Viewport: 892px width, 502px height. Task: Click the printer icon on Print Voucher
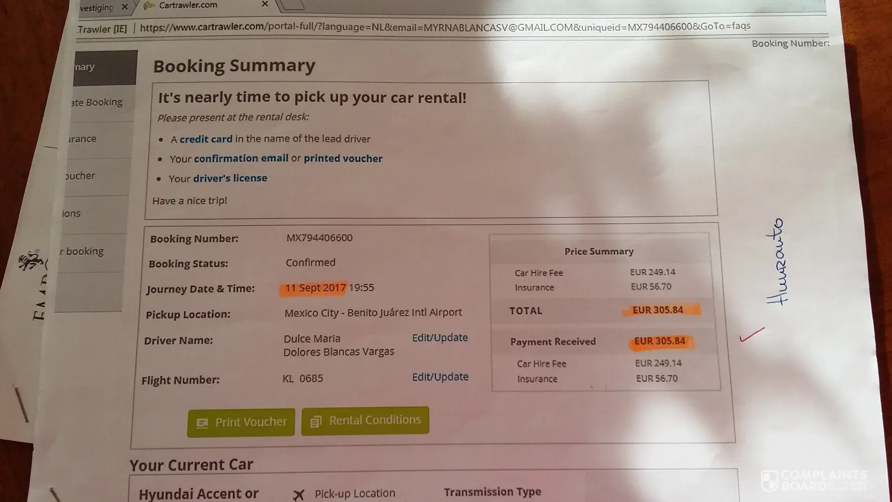[x=202, y=423]
